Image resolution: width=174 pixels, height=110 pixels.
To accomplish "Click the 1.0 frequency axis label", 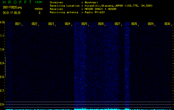I will (2, 50).
